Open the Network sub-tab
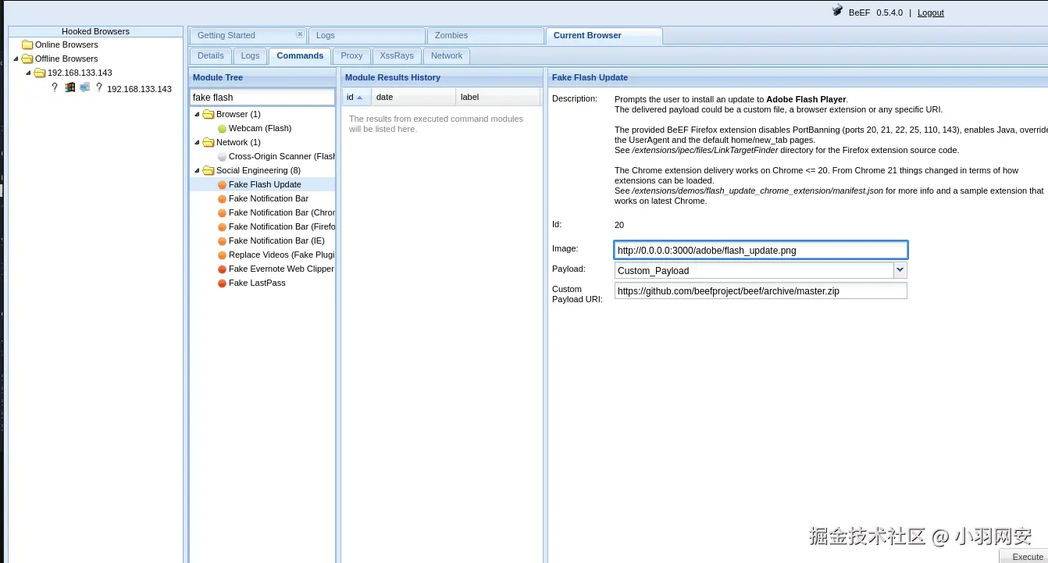Image resolution: width=1048 pixels, height=563 pixels. [447, 55]
